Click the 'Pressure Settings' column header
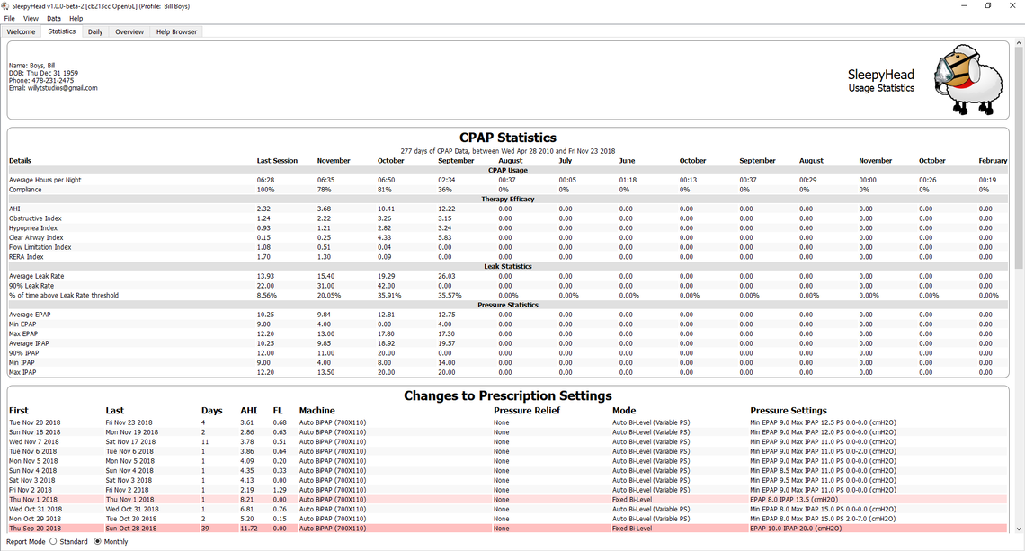 click(789, 411)
